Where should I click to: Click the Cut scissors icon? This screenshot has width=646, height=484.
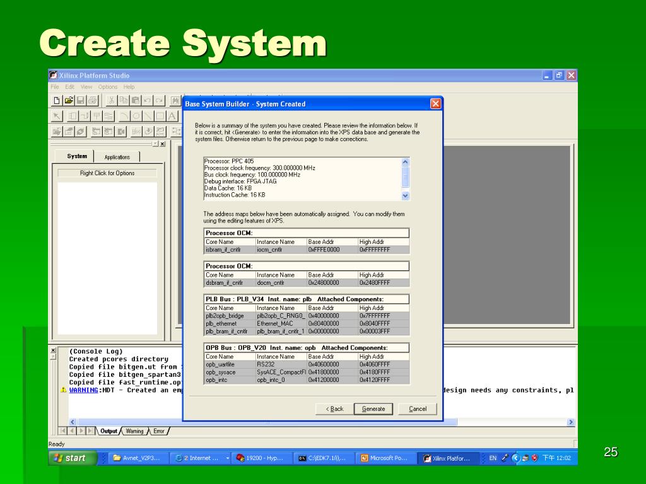111,100
